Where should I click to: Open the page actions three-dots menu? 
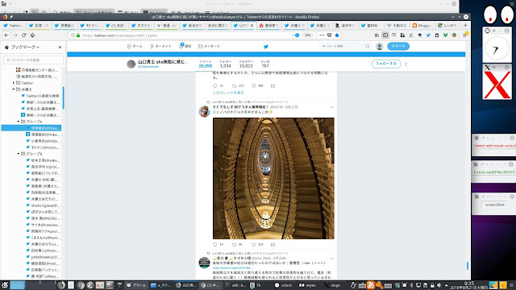[x=322, y=35]
